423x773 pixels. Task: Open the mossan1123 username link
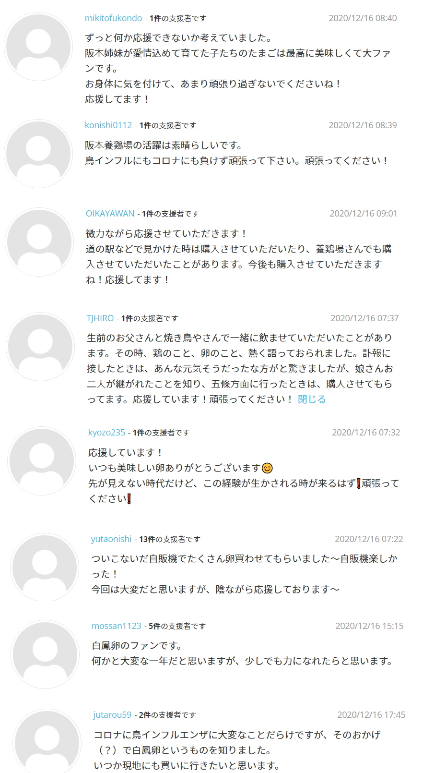117,626
